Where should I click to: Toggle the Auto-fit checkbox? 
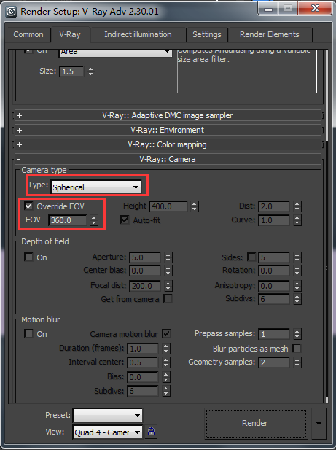[125, 220]
